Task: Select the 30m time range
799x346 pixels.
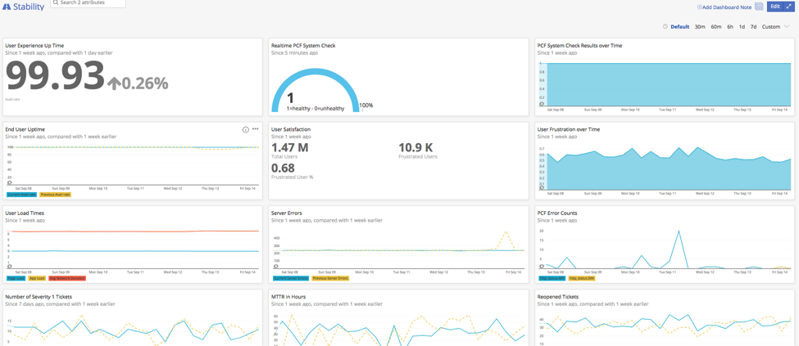Action: coord(700,27)
